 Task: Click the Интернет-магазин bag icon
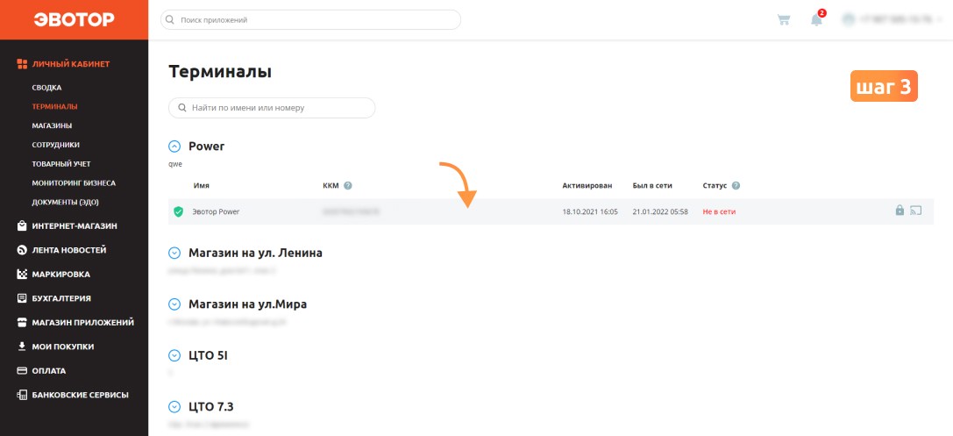22,226
